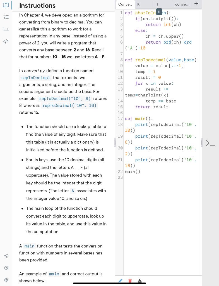Switch to the Conve... editor tab
This screenshot has height=286, width=219.
(x=125, y=4)
